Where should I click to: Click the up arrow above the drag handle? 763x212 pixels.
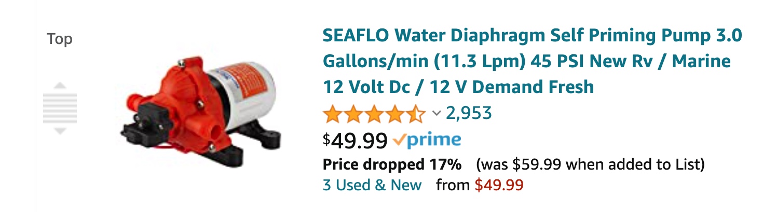(60, 85)
